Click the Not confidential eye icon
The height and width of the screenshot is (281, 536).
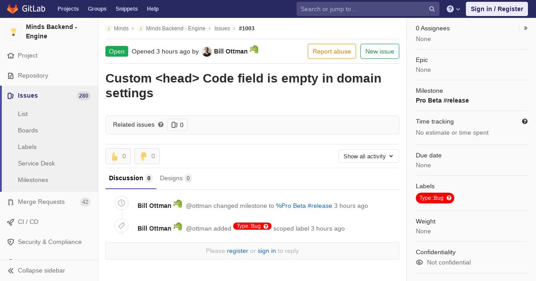coord(419,262)
